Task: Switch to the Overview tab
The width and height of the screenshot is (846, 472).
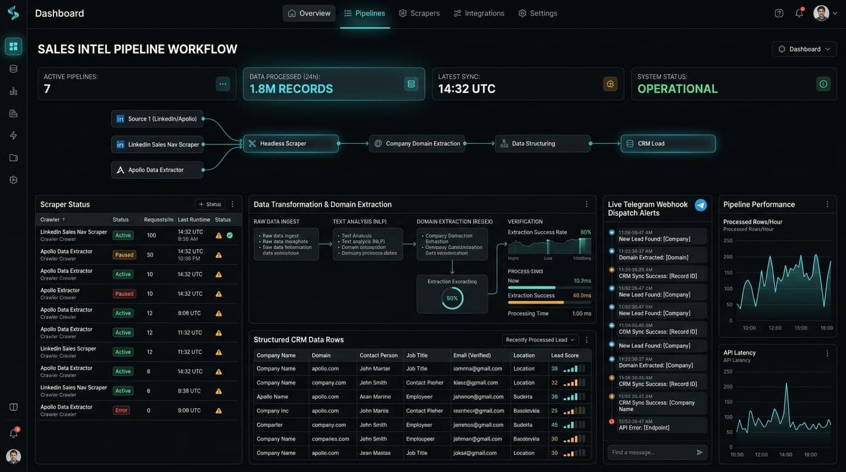Action: (309, 13)
